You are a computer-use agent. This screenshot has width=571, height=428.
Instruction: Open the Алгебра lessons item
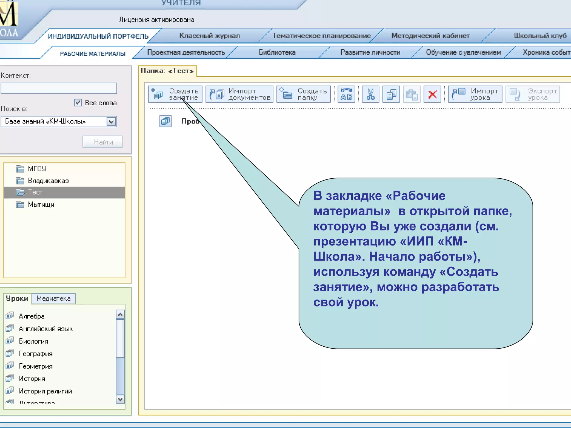pos(32,316)
